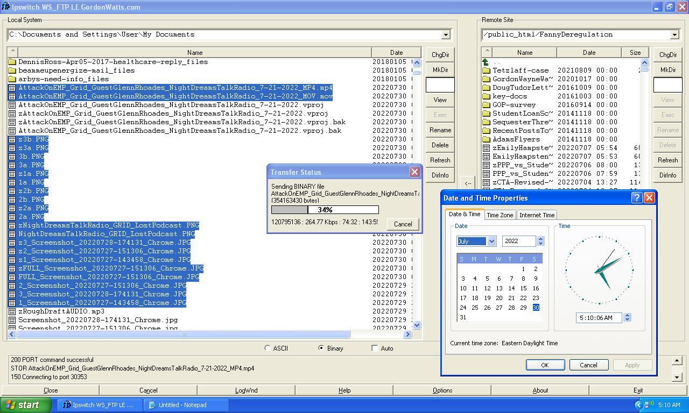Click the DennisRoss healthcare-reply_files folder icon

[x=12, y=62]
